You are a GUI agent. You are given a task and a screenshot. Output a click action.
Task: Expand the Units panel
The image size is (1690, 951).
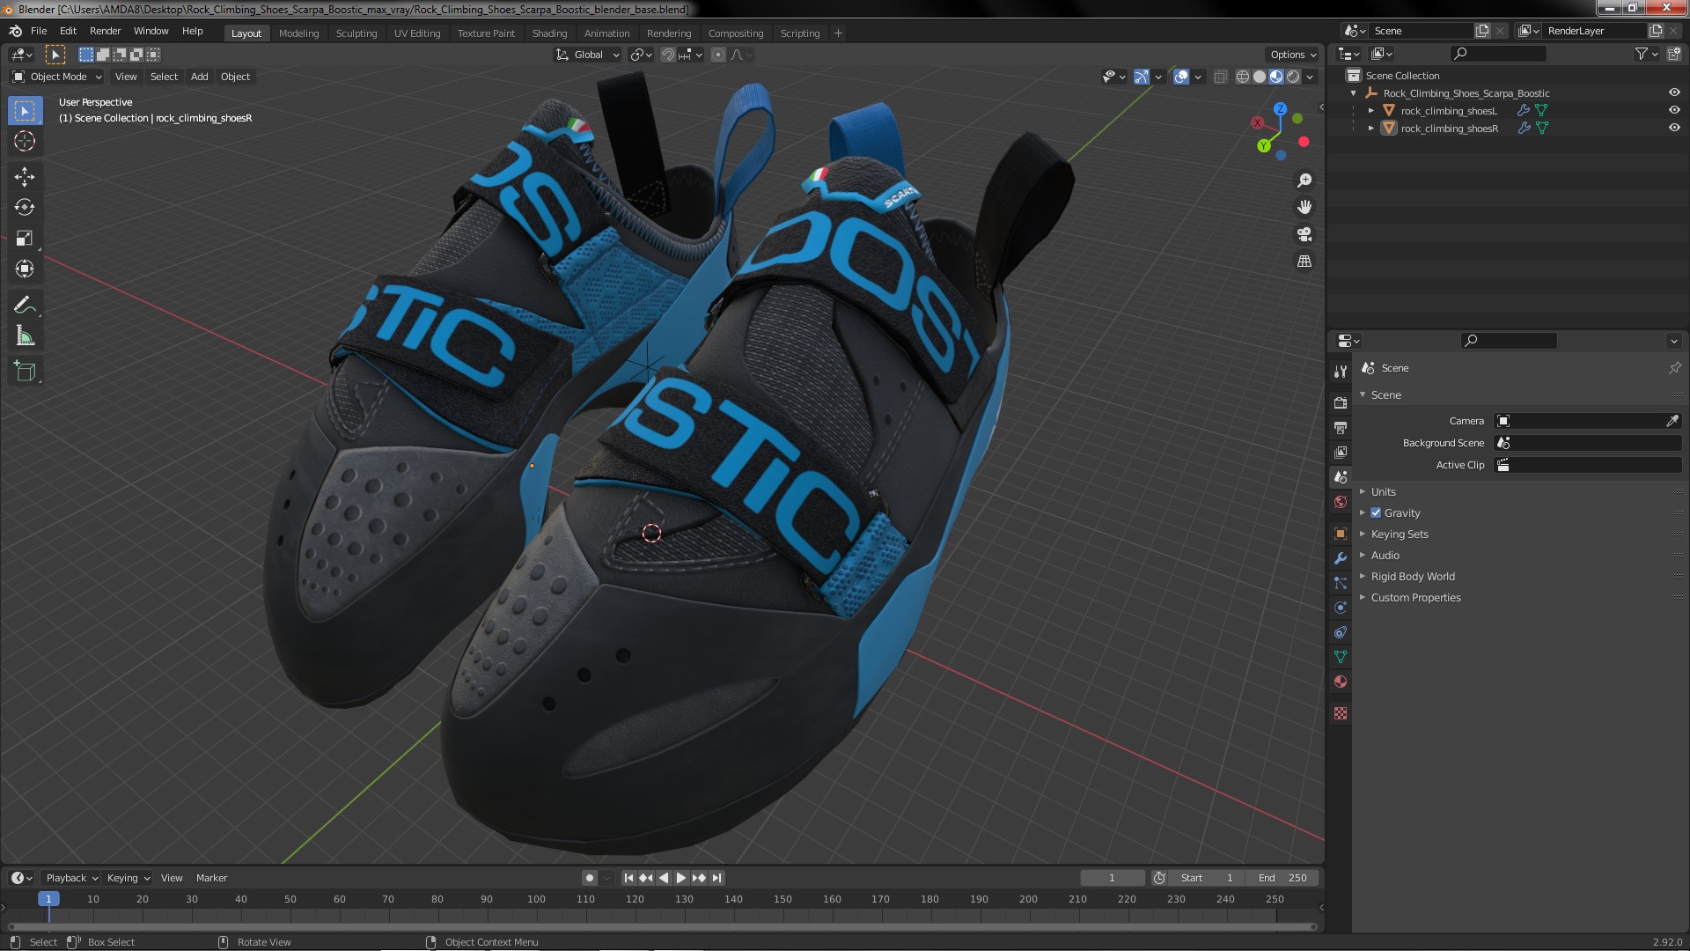pos(1383,491)
